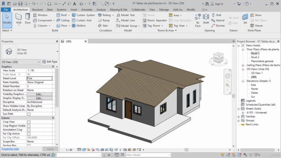This screenshot has height=158, width=281.
Task: Click the 3D view horizontal scrollbar thumb
Action: 186,150
